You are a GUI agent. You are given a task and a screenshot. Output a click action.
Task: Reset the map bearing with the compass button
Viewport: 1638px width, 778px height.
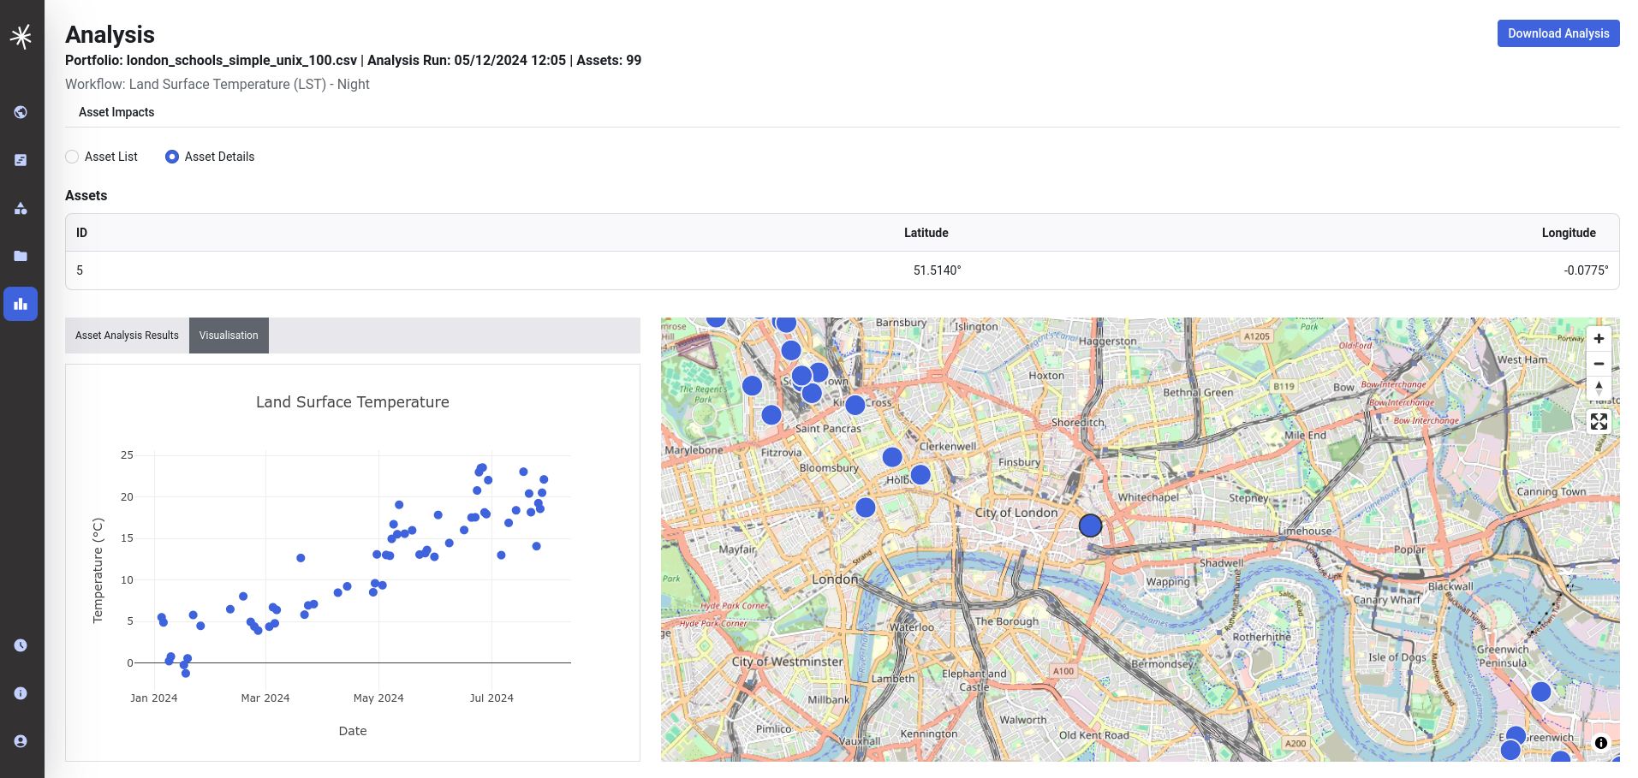pos(1599,388)
